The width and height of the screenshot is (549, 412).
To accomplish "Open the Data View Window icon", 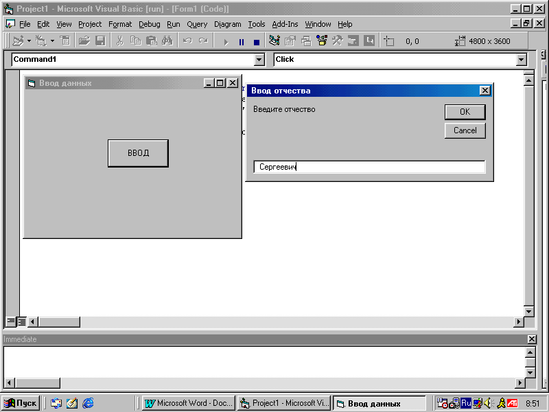I will click(353, 41).
